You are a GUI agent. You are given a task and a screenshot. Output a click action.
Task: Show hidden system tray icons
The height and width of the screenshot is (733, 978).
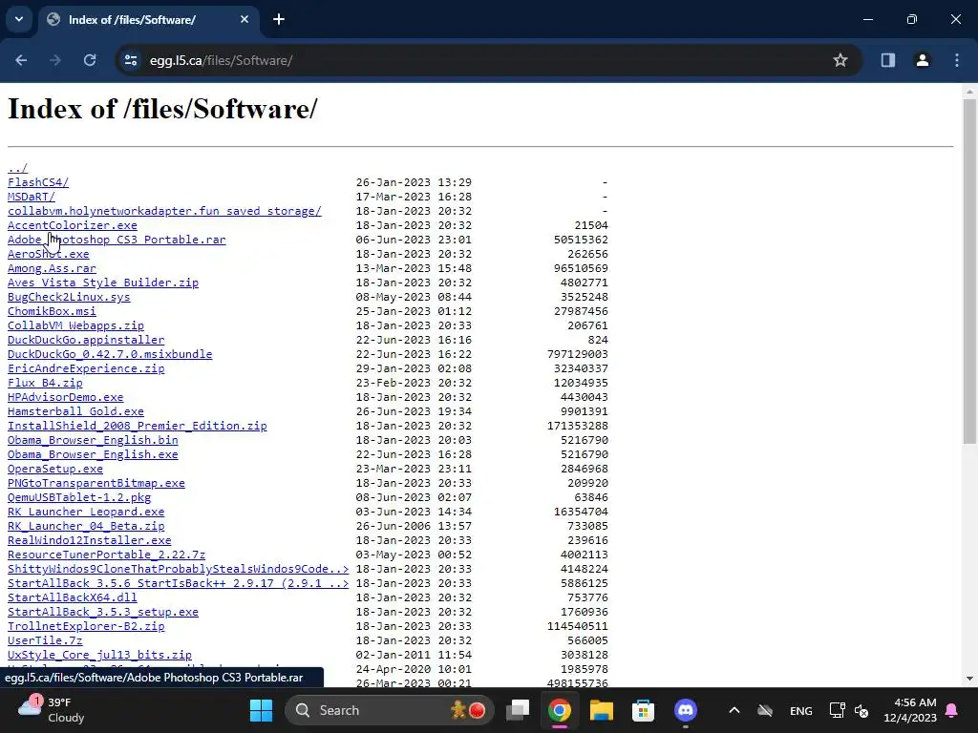pos(734,710)
